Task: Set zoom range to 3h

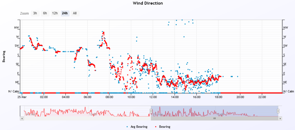Action: pos(35,13)
